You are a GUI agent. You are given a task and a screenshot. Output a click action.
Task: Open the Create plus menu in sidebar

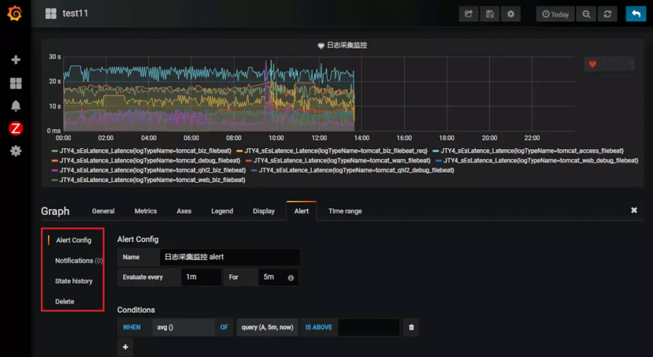[16, 59]
